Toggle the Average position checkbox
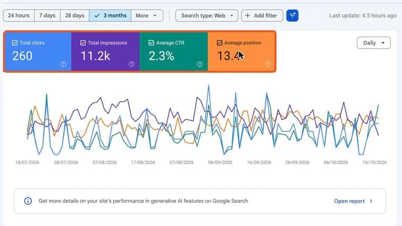 point(220,42)
